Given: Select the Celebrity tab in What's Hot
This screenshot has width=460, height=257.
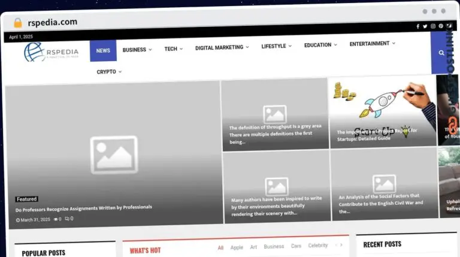Looking at the screenshot, I should (318, 246).
